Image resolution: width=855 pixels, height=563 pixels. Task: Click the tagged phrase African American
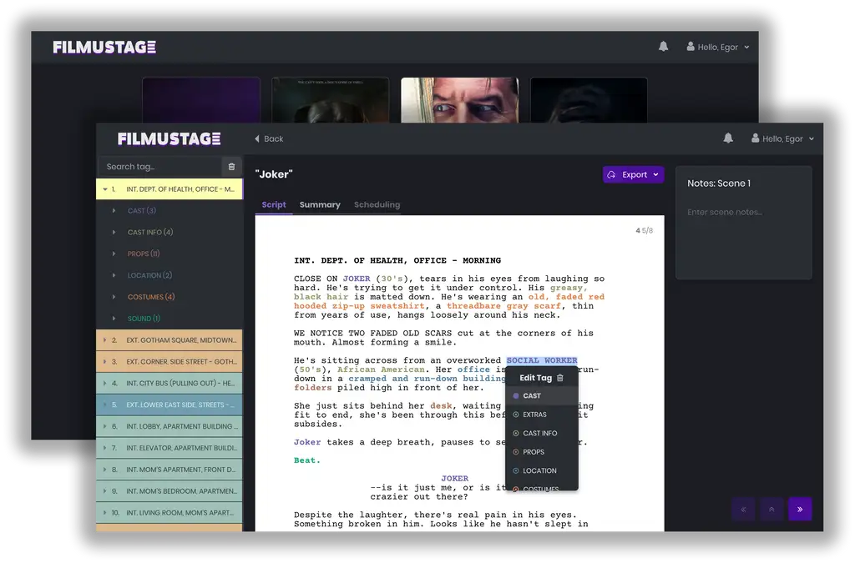click(381, 369)
